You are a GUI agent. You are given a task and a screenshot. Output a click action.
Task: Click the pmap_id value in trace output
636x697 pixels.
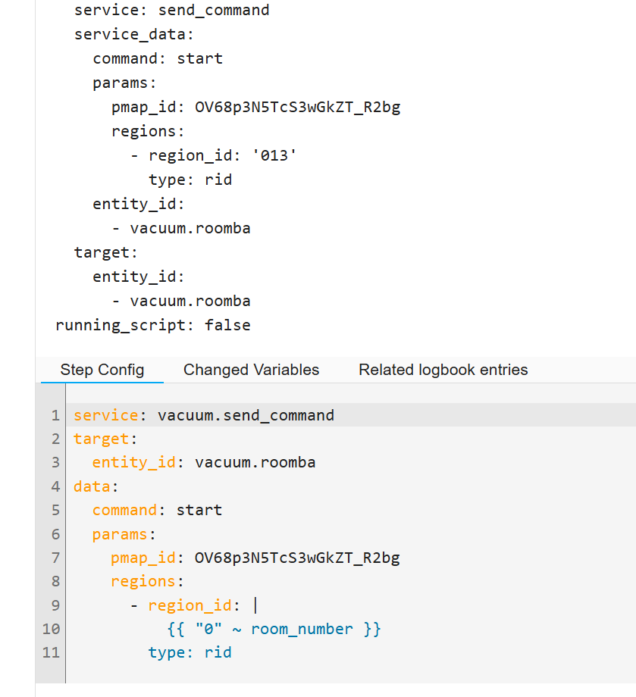pyautogui.click(x=298, y=107)
